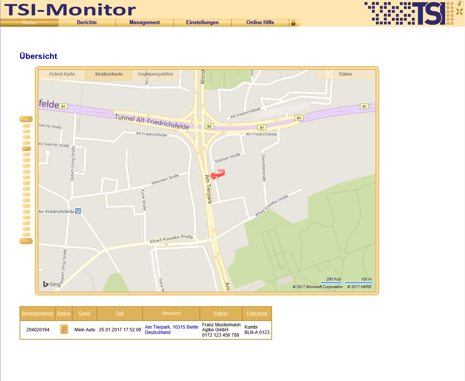This screenshot has width=465, height=381.
Task: Select the Vogelperspektive map view
Action: (155, 74)
